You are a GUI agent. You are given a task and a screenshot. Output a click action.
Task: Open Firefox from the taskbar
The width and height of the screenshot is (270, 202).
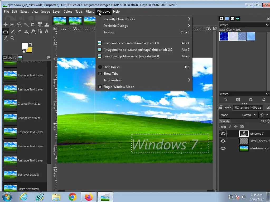coord(89,197)
